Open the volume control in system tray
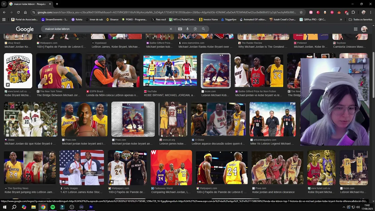Image resolution: width=375 pixels, height=211 pixels. point(358,207)
